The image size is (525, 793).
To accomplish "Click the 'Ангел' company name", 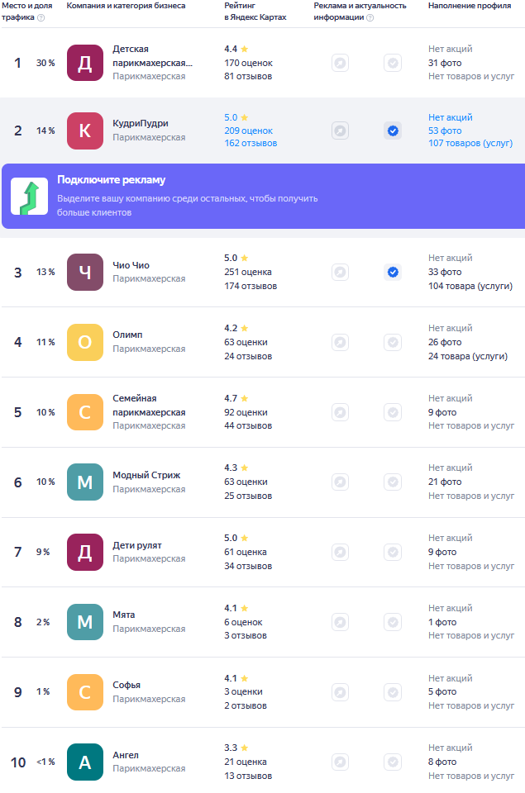I will [x=126, y=755].
